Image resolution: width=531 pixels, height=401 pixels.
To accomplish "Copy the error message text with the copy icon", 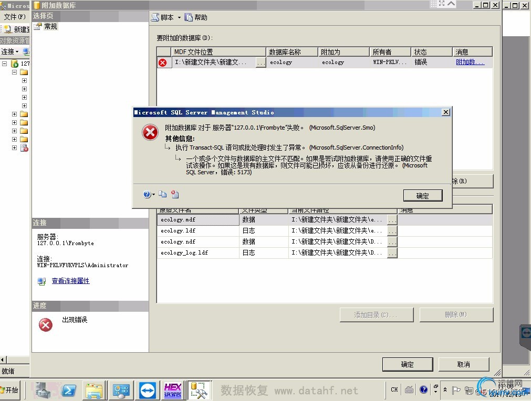I will pos(162,194).
